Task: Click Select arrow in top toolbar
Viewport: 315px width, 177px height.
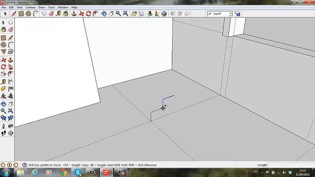Action: (5, 14)
